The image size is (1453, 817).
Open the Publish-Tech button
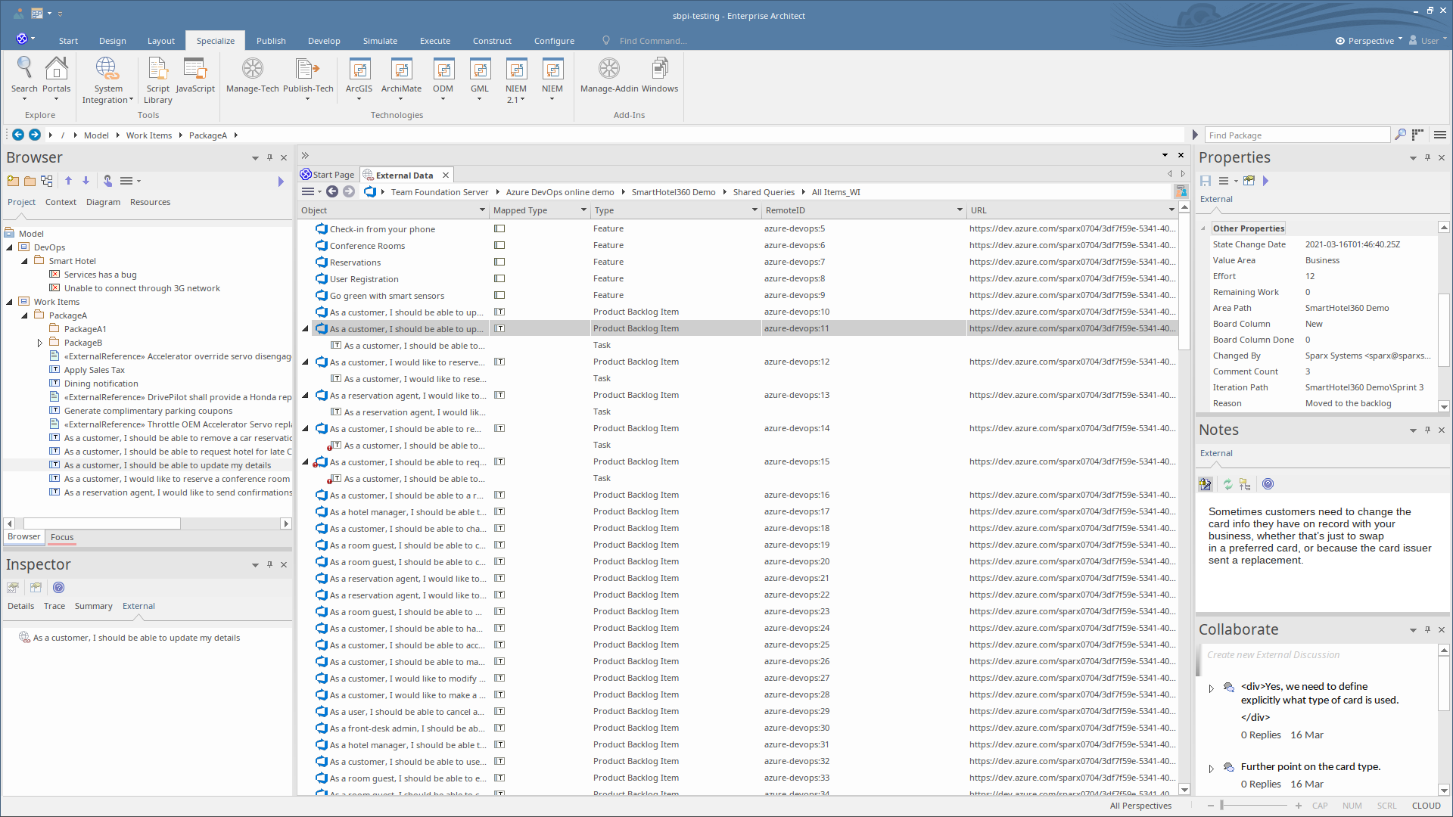(x=308, y=79)
